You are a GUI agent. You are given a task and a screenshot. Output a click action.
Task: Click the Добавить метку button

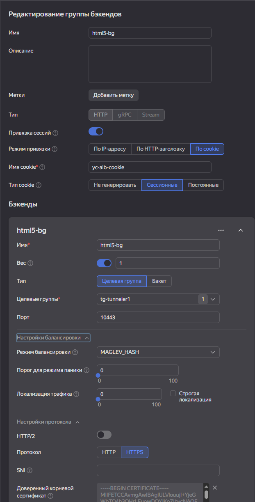coord(114,95)
